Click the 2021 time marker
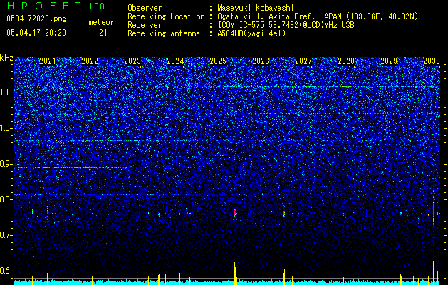 [48, 61]
